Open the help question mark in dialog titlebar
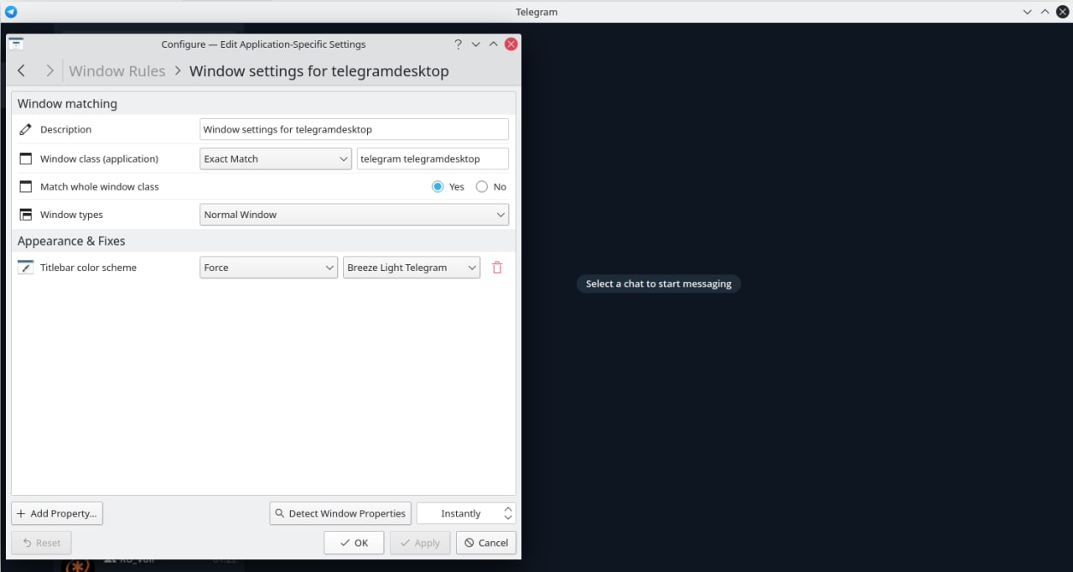Image resolution: width=1073 pixels, height=572 pixels. coord(458,44)
